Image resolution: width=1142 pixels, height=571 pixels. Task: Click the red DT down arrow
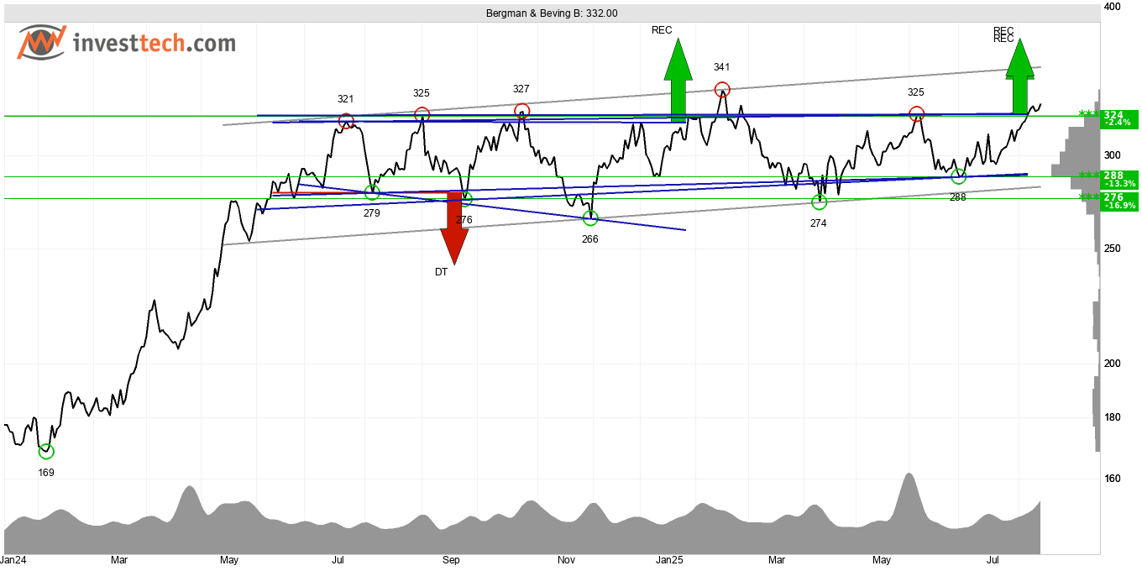pos(454,228)
